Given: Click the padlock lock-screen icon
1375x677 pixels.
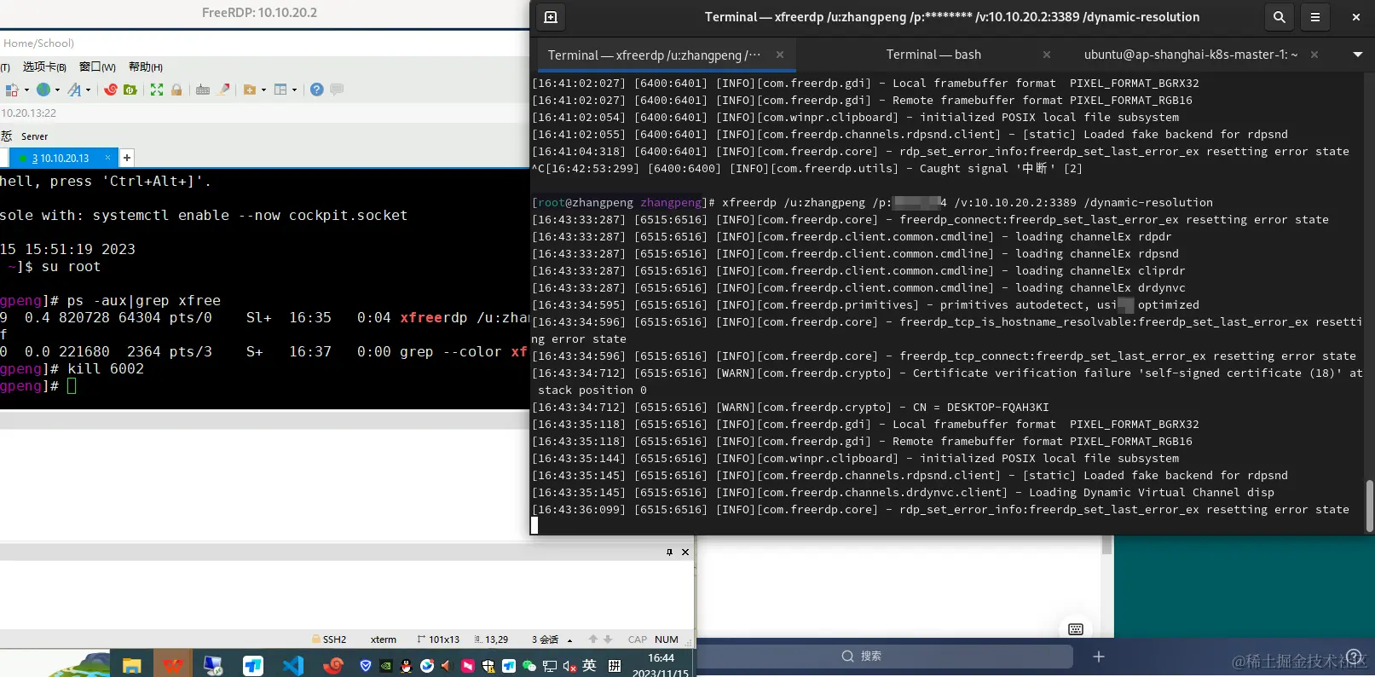Looking at the screenshot, I should (x=176, y=90).
